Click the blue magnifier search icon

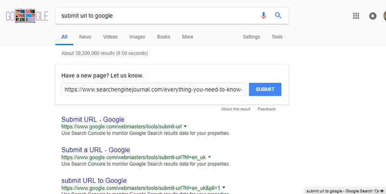(278, 15)
